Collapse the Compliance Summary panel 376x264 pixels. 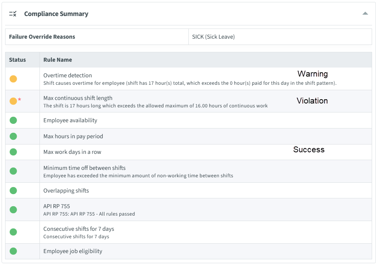365,13
